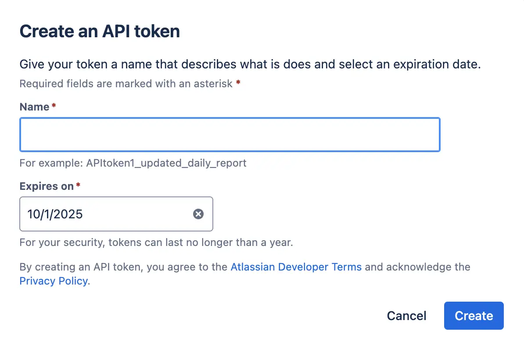Click the Expires on field label
524x349 pixels.
47,186
